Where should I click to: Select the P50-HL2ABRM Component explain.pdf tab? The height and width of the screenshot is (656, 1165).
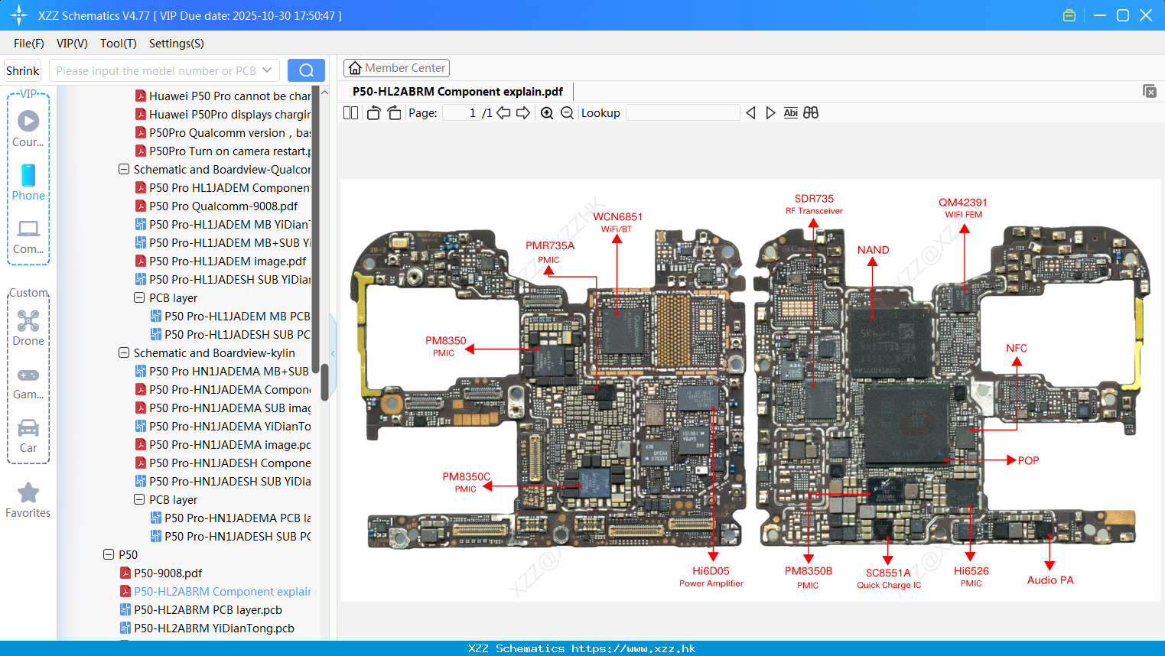point(458,92)
